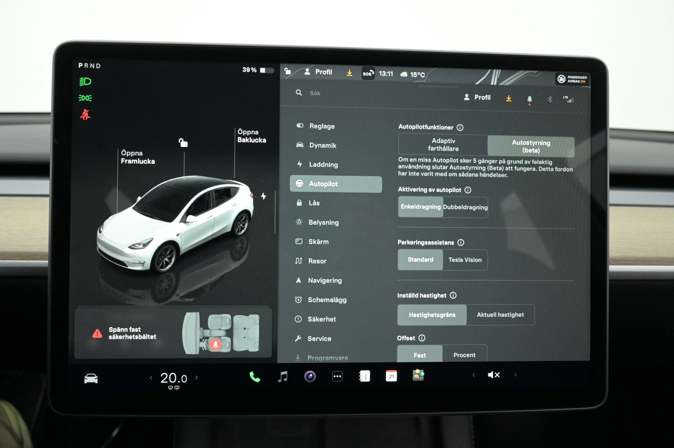Open the phone app icon
Screen dimensions: 674x448
click(x=254, y=377)
